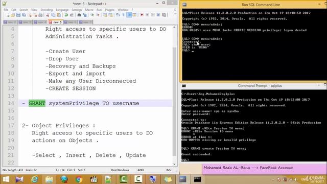This screenshot has width=327, height=184.
Task: Click the Close document toolbar icon
Action: [x=30, y=15]
